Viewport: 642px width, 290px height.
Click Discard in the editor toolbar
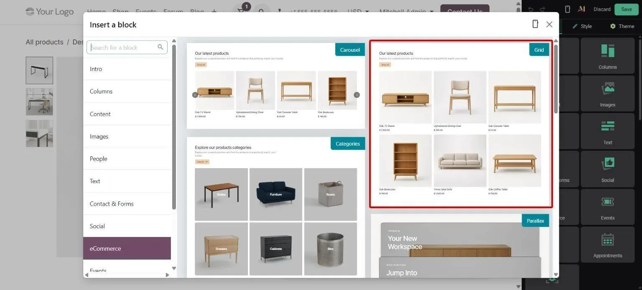[602, 9]
